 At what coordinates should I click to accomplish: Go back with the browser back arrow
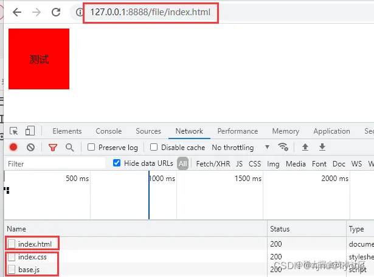(17, 12)
